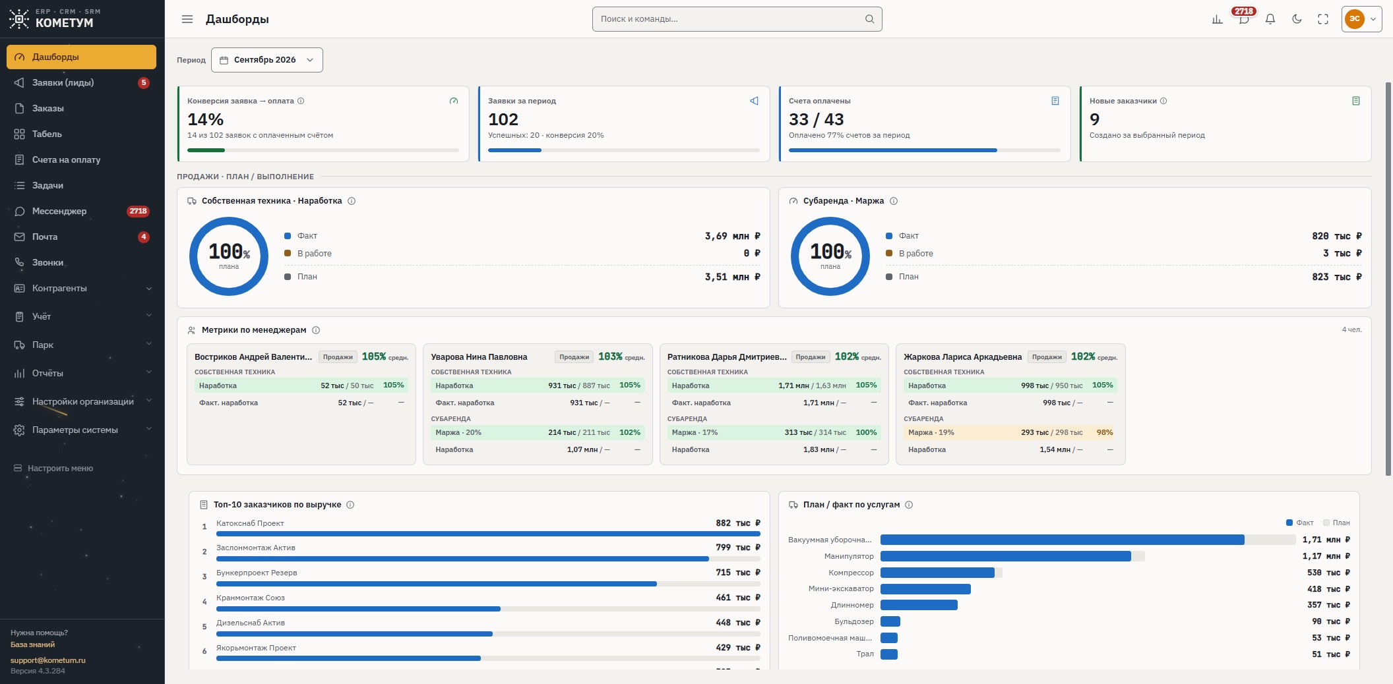1393x684 pixels.
Task: Expand Настройки организации section
Action: pyautogui.click(x=82, y=401)
